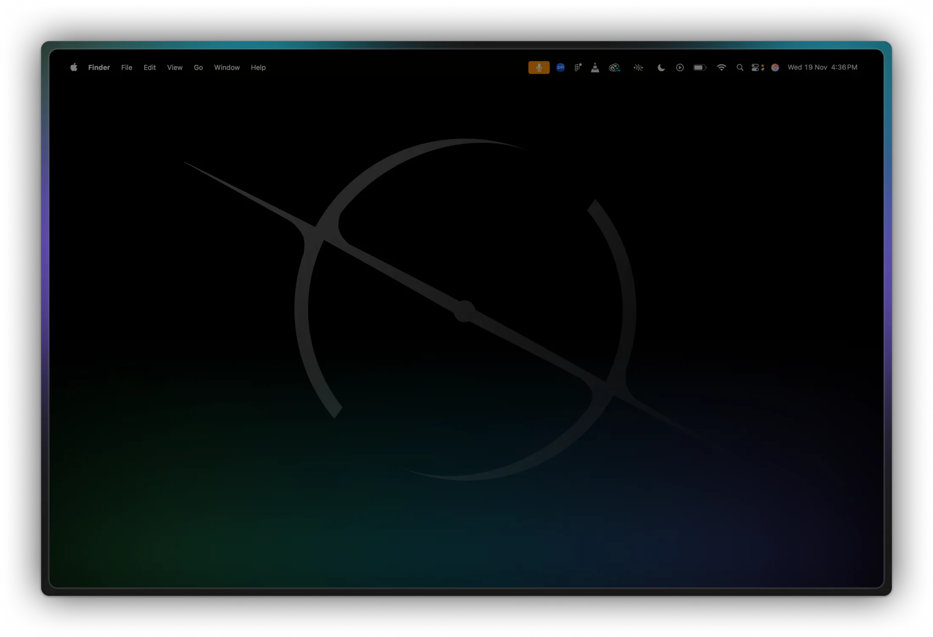Screen dimensions: 933x637
Task: Open the Finder menu
Action: [99, 67]
